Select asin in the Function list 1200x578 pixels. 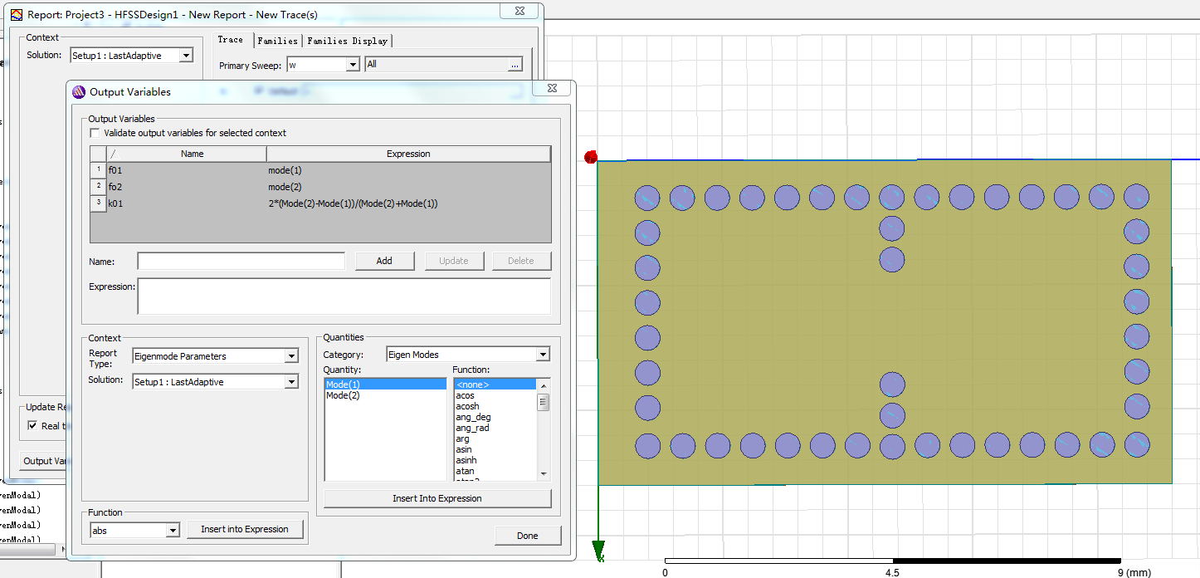tap(495, 449)
